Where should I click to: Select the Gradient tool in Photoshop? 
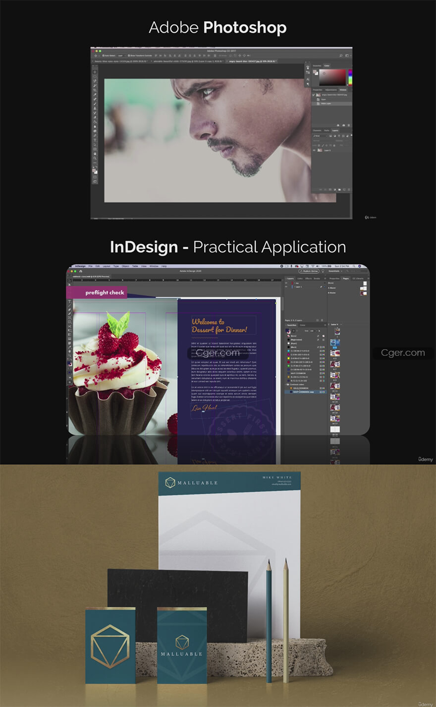(95, 122)
